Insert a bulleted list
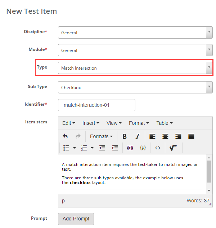The height and width of the screenshot is (228, 216). click(66, 148)
